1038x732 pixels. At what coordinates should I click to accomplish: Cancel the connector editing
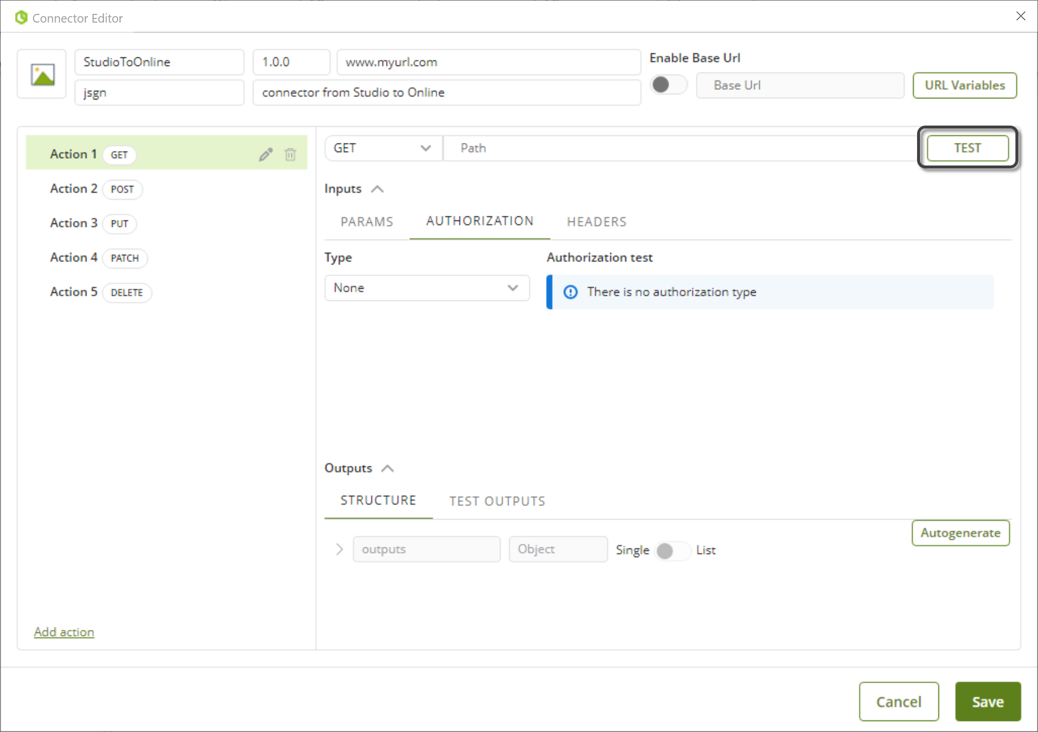(899, 702)
